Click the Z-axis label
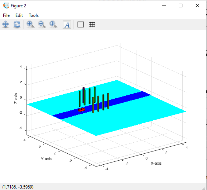The height and width of the screenshot is (190, 207). pyautogui.click(x=16, y=98)
